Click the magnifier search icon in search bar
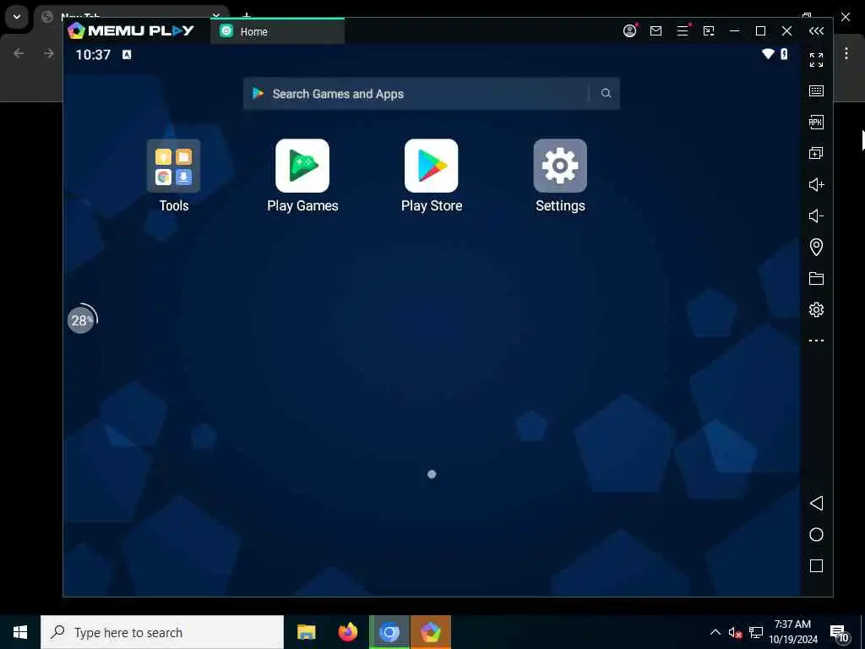The height and width of the screenshot is (649, 865). tap(606, 93)
